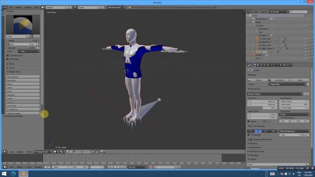Enable Multi-Paint checkbox

tap(8, 59)
